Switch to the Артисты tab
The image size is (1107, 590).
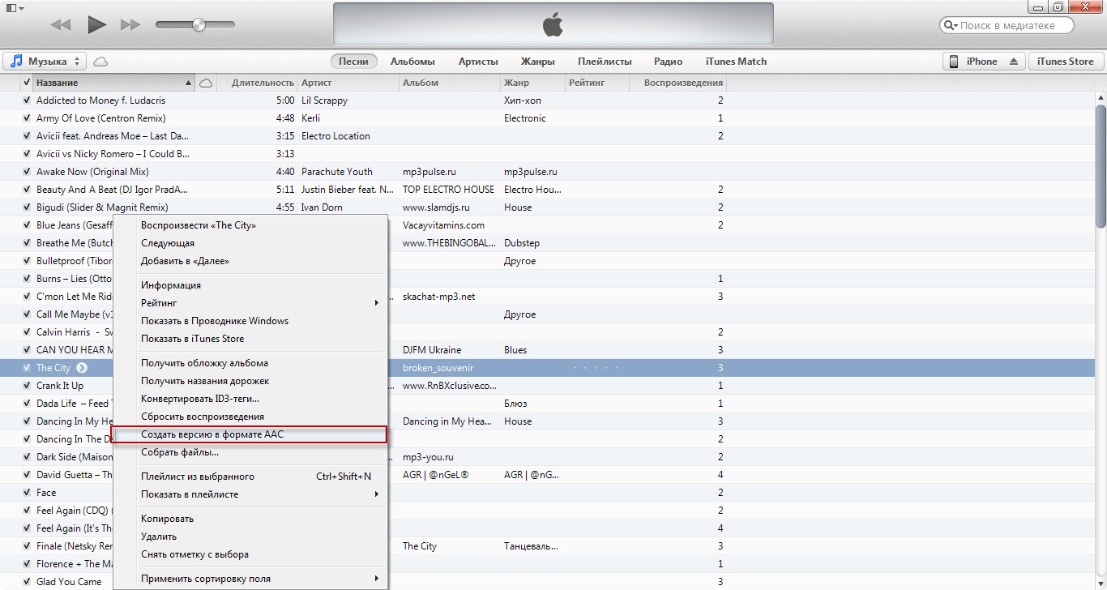478,62
